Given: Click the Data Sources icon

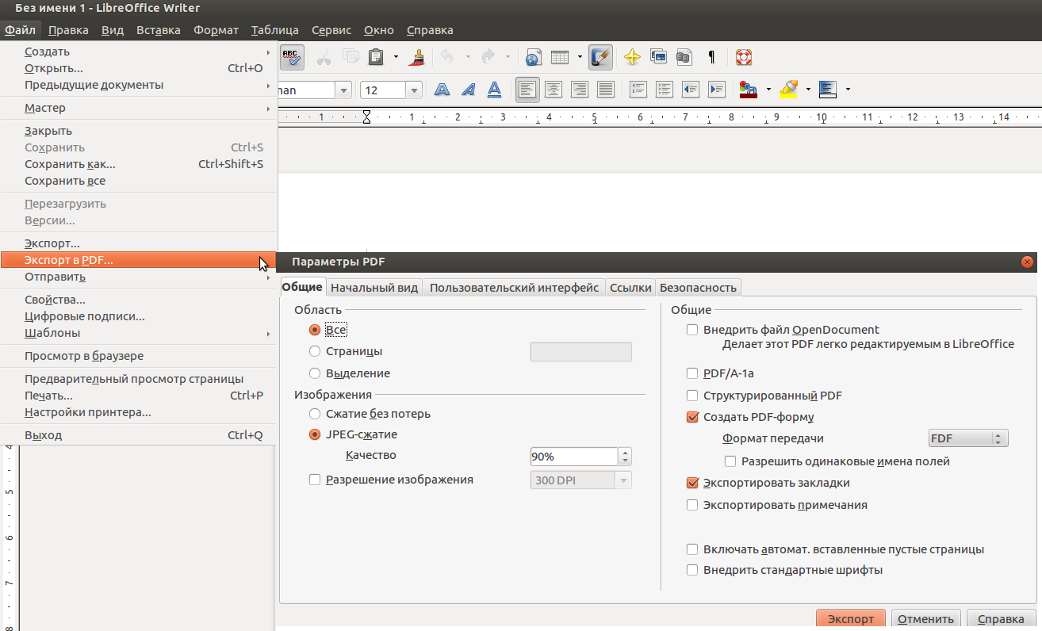Looking at the screenshot, I should pos(684,56).
